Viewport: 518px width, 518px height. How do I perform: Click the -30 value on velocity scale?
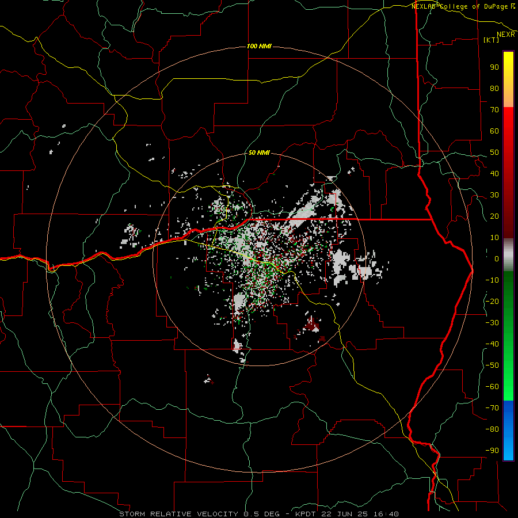[x=492, y=323]
